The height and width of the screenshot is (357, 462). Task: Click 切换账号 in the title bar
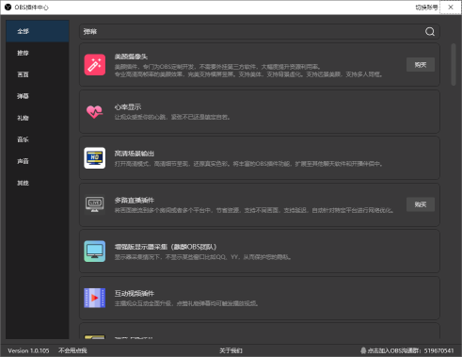point(426,8)
